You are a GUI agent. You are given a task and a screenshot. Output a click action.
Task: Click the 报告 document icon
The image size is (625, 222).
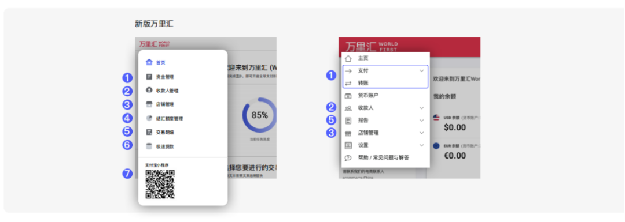(348, 121)
